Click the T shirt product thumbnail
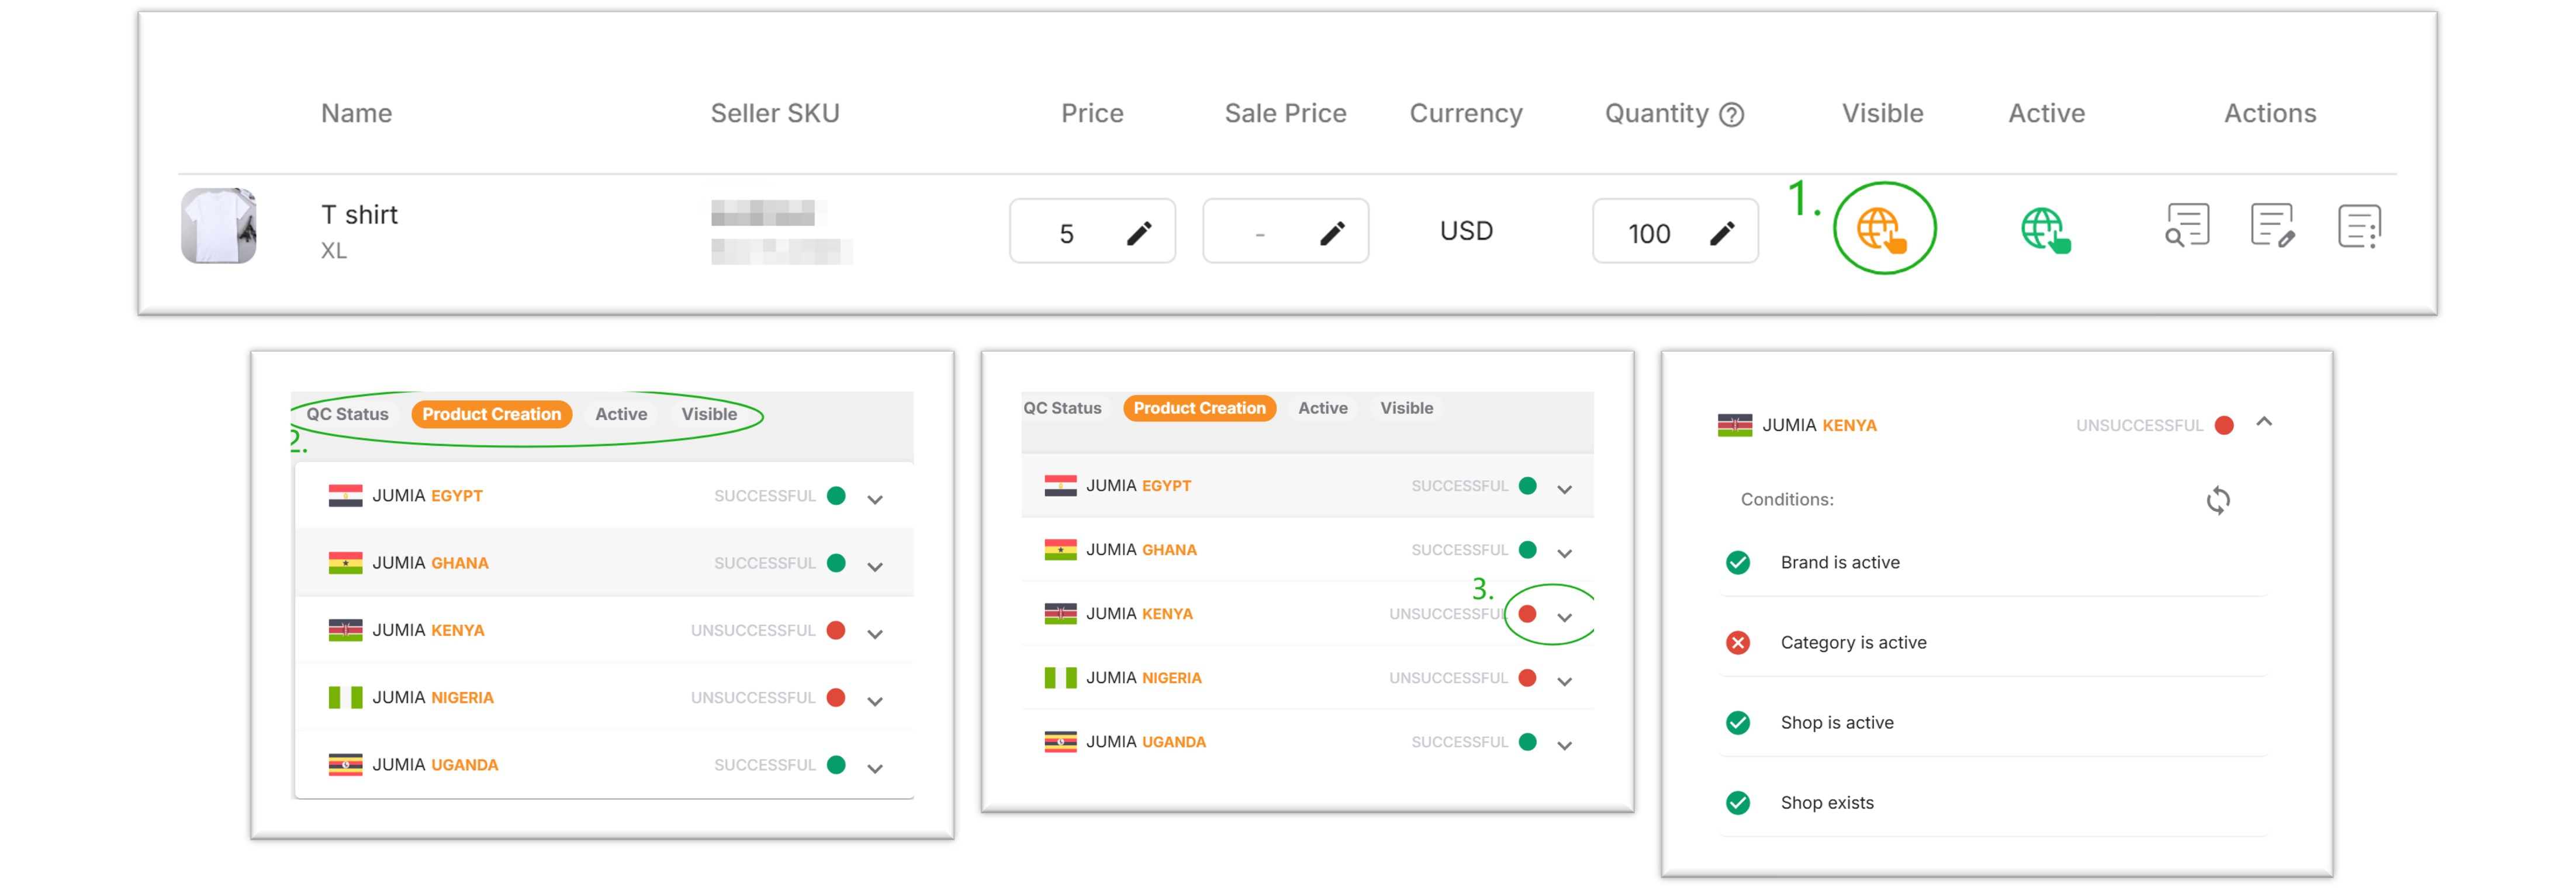This screenshot has height=894, width=2576. click(x=219, y=226)
